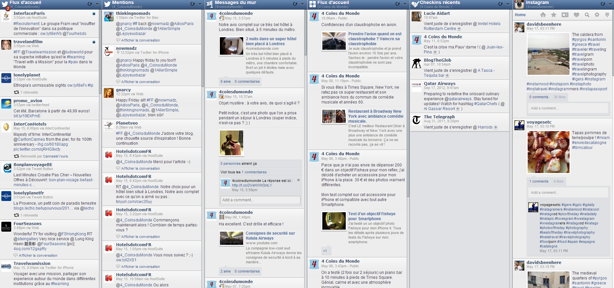
Task: Open Instagram settings gear
Action: point(597,15)
